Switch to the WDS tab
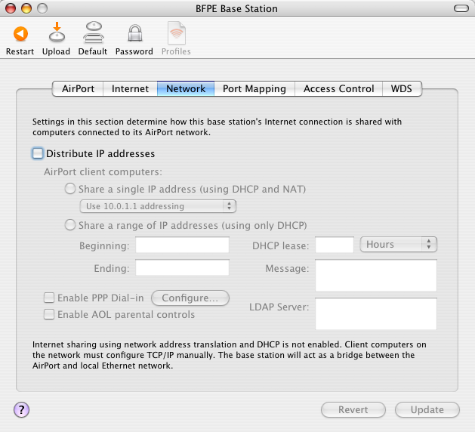 click(x=402, y=89)
